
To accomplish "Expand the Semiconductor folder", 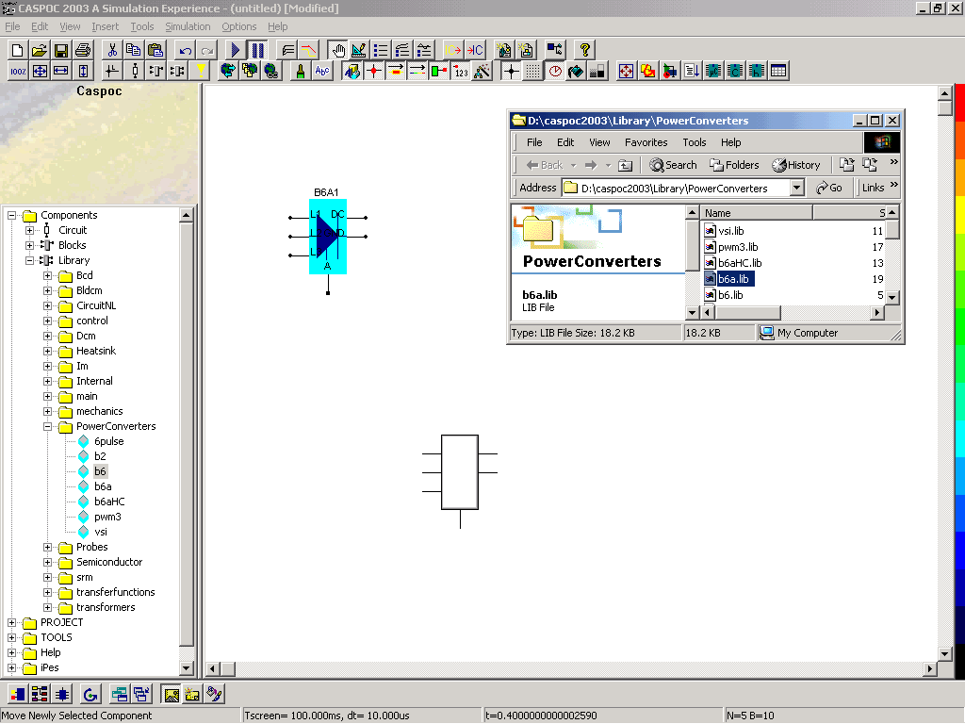I will coord(47,562).
